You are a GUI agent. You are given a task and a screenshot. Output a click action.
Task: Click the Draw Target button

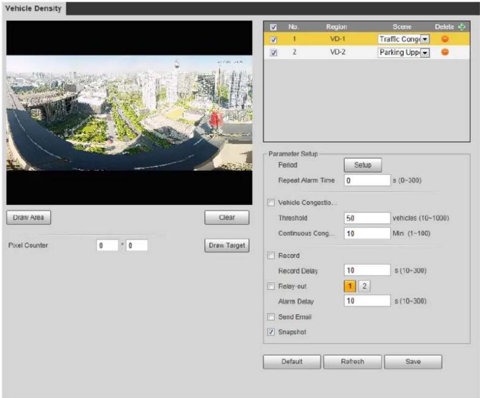point(227,245)
